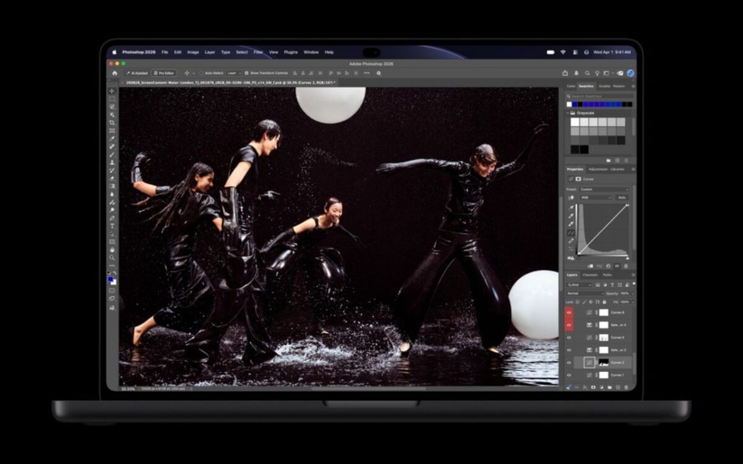Select the Move tool in the tools panel
Viewport: 743px width, 464px height.
pyautogui.click(x=112, y=91)
